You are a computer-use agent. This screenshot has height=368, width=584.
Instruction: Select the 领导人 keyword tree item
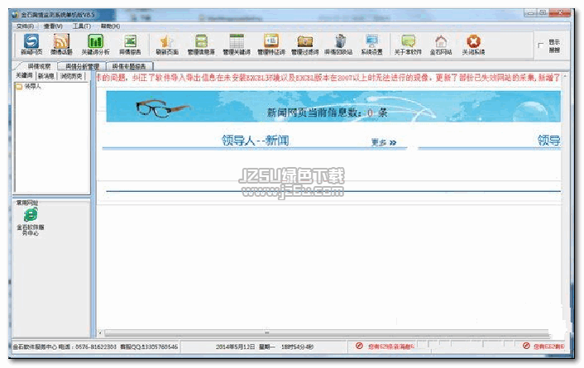tap(33, 86)
